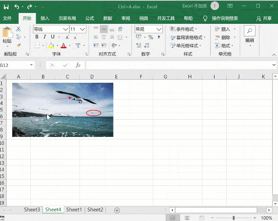The width and height of the screenshot is (278, 221).
Task: Activate the Format Painter brush
Action: tap(18, 45)
